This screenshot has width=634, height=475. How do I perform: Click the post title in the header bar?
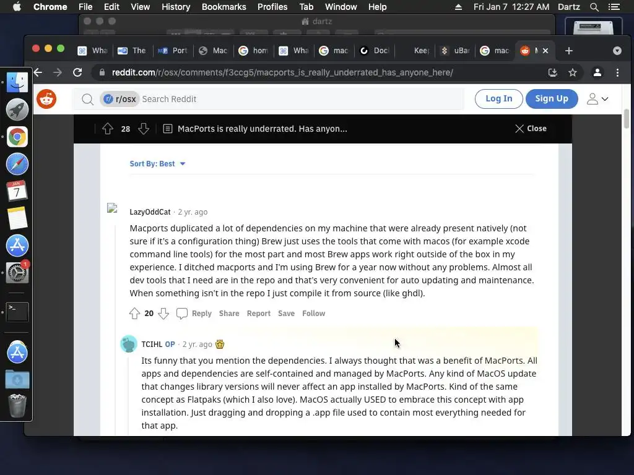(x=262, y=129)
